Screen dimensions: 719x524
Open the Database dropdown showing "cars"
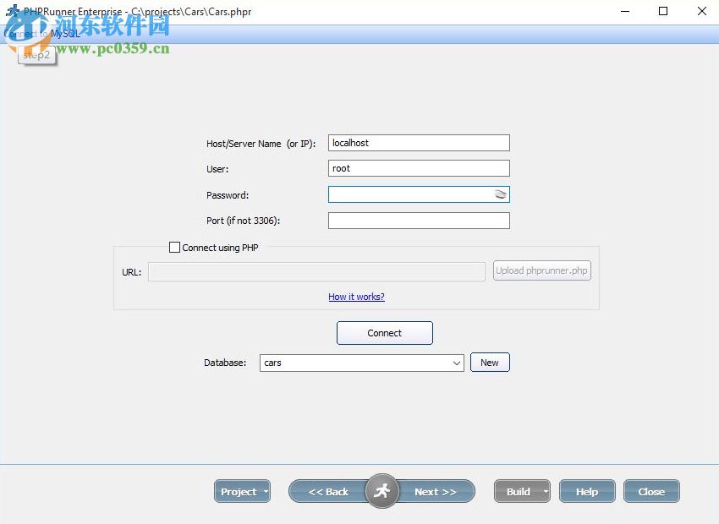point(457,363)
